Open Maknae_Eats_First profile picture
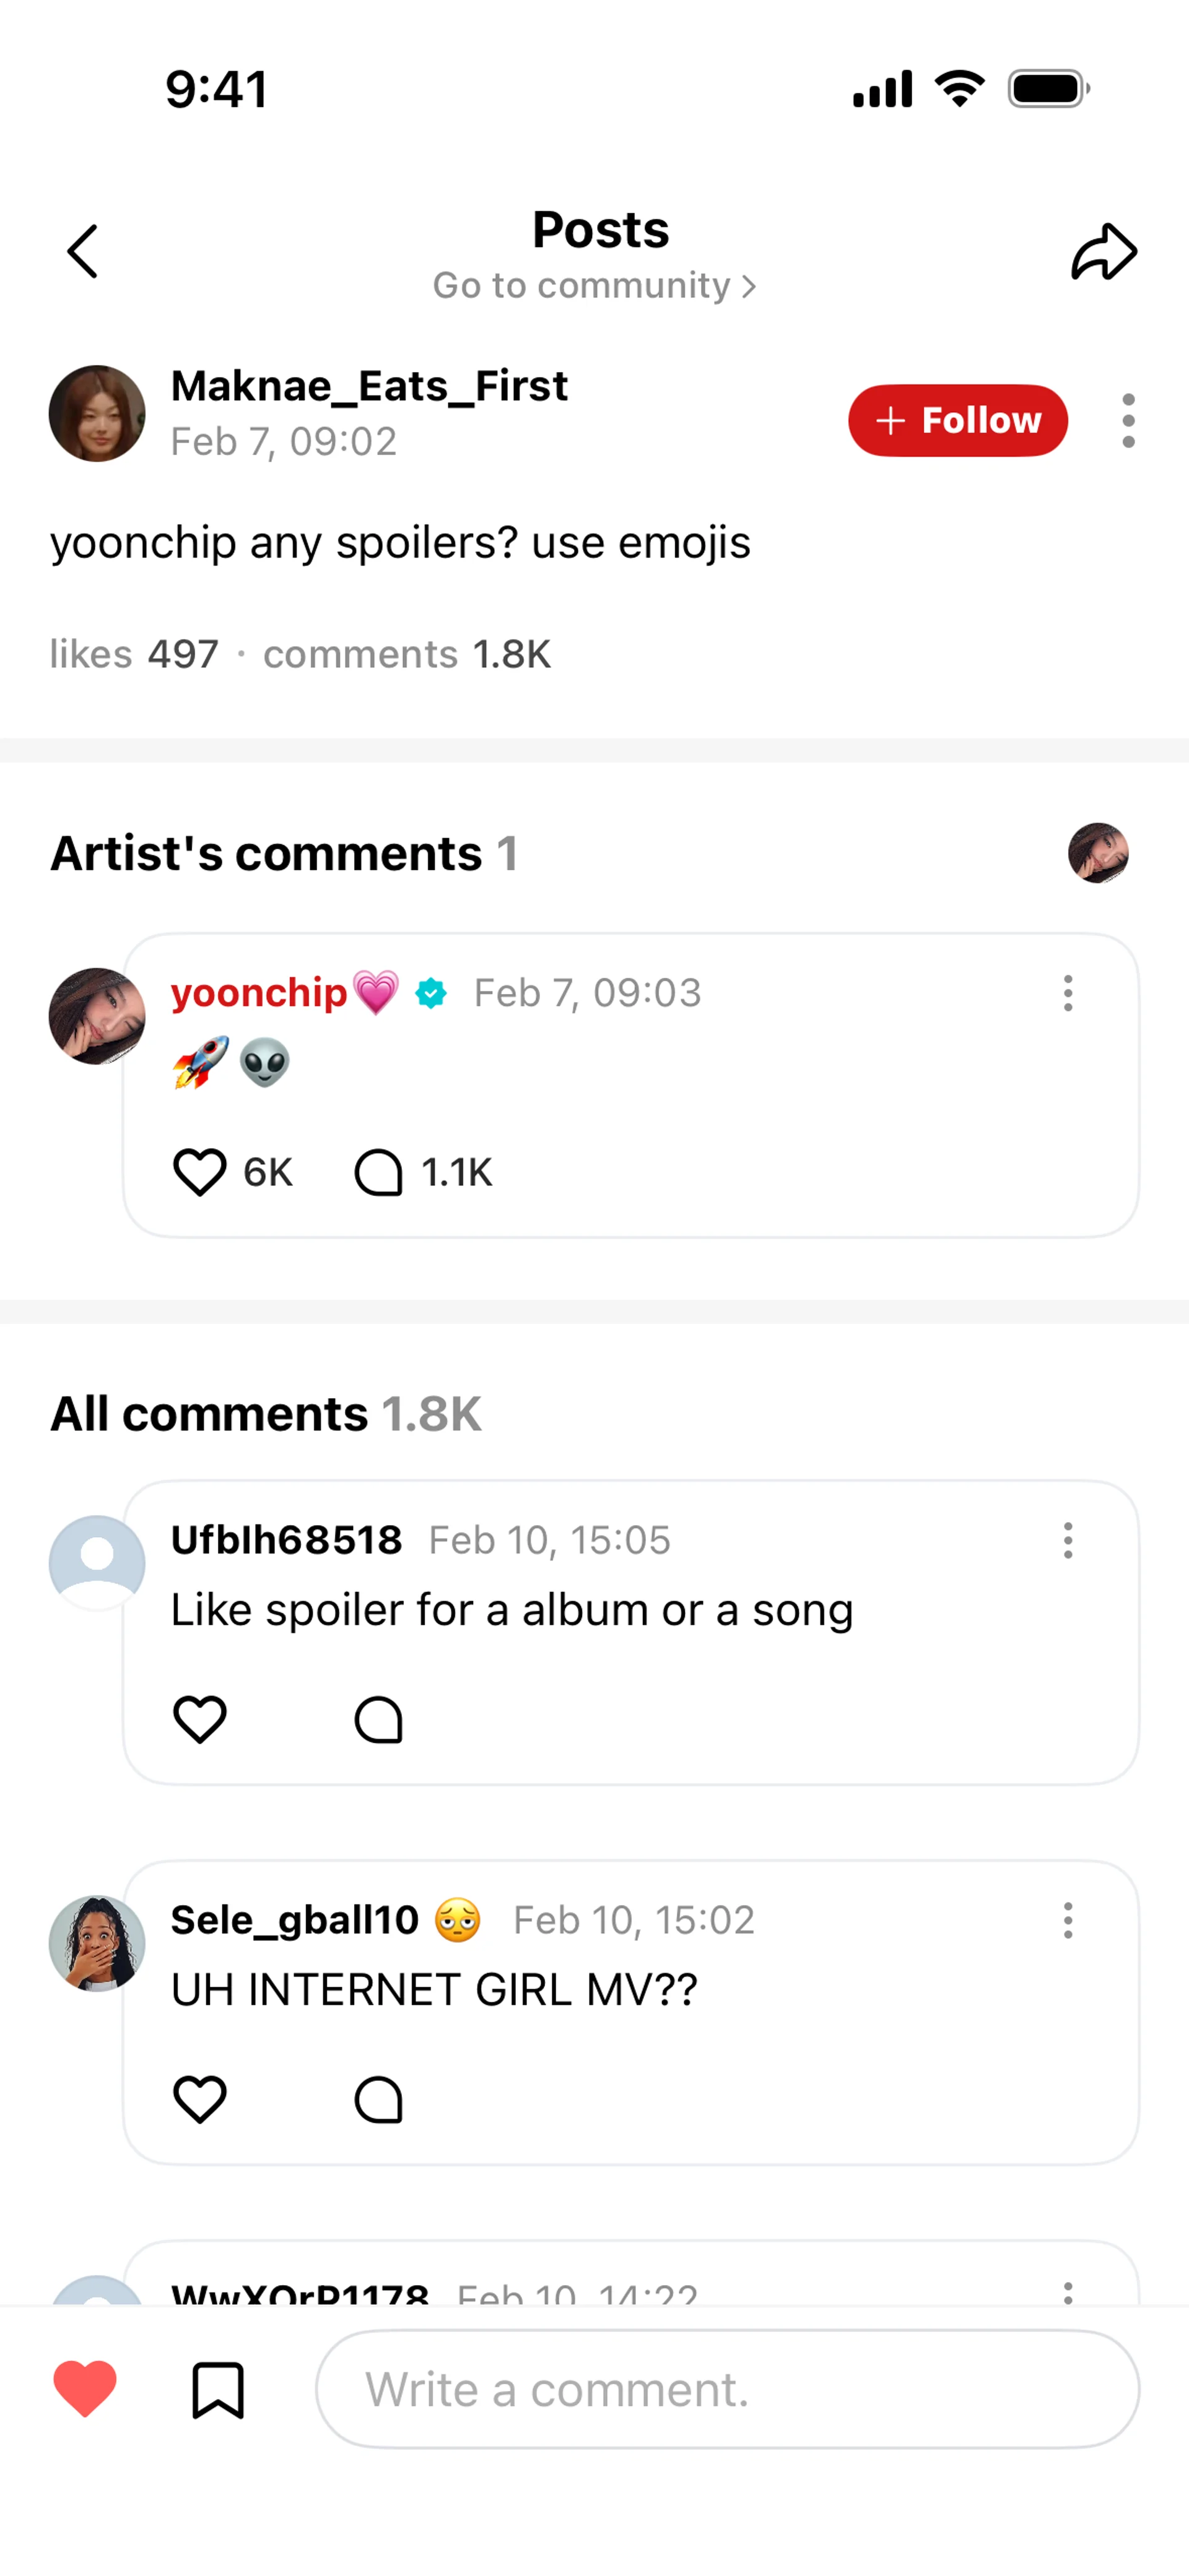 [x=97, y=414]
